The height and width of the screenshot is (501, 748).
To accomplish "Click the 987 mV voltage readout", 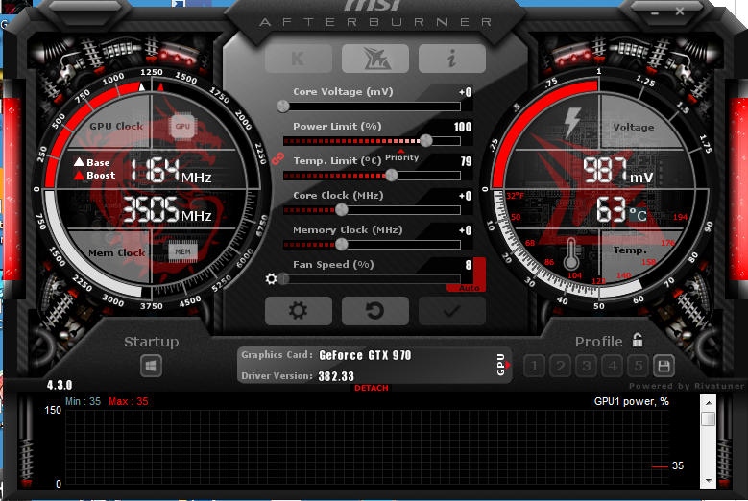I will (x=617, y=171).
